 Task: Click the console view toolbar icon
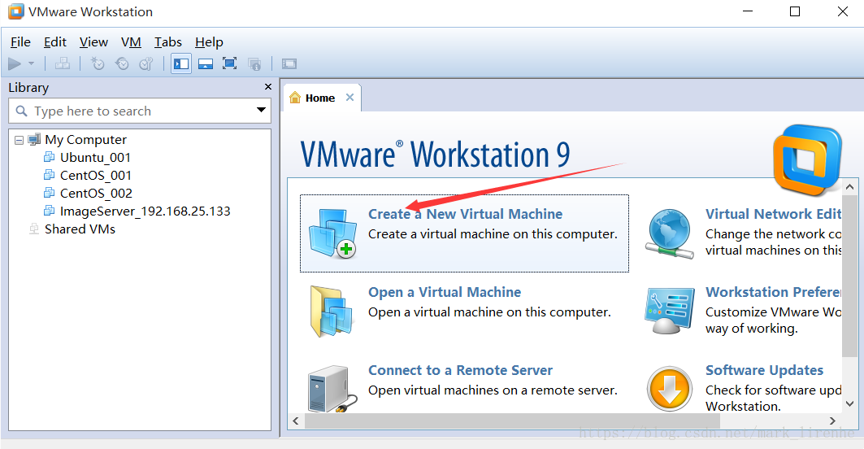[x=289, y=64]
